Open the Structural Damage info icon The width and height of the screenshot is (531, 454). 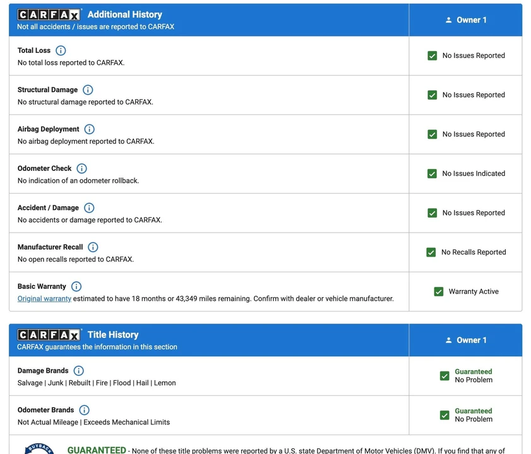tap(88, 90)
